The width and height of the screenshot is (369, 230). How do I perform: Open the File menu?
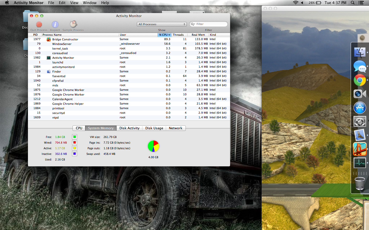tap(51, 3)
